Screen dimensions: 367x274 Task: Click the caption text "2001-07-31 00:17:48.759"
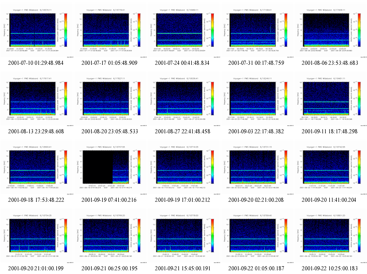[256, 63]
